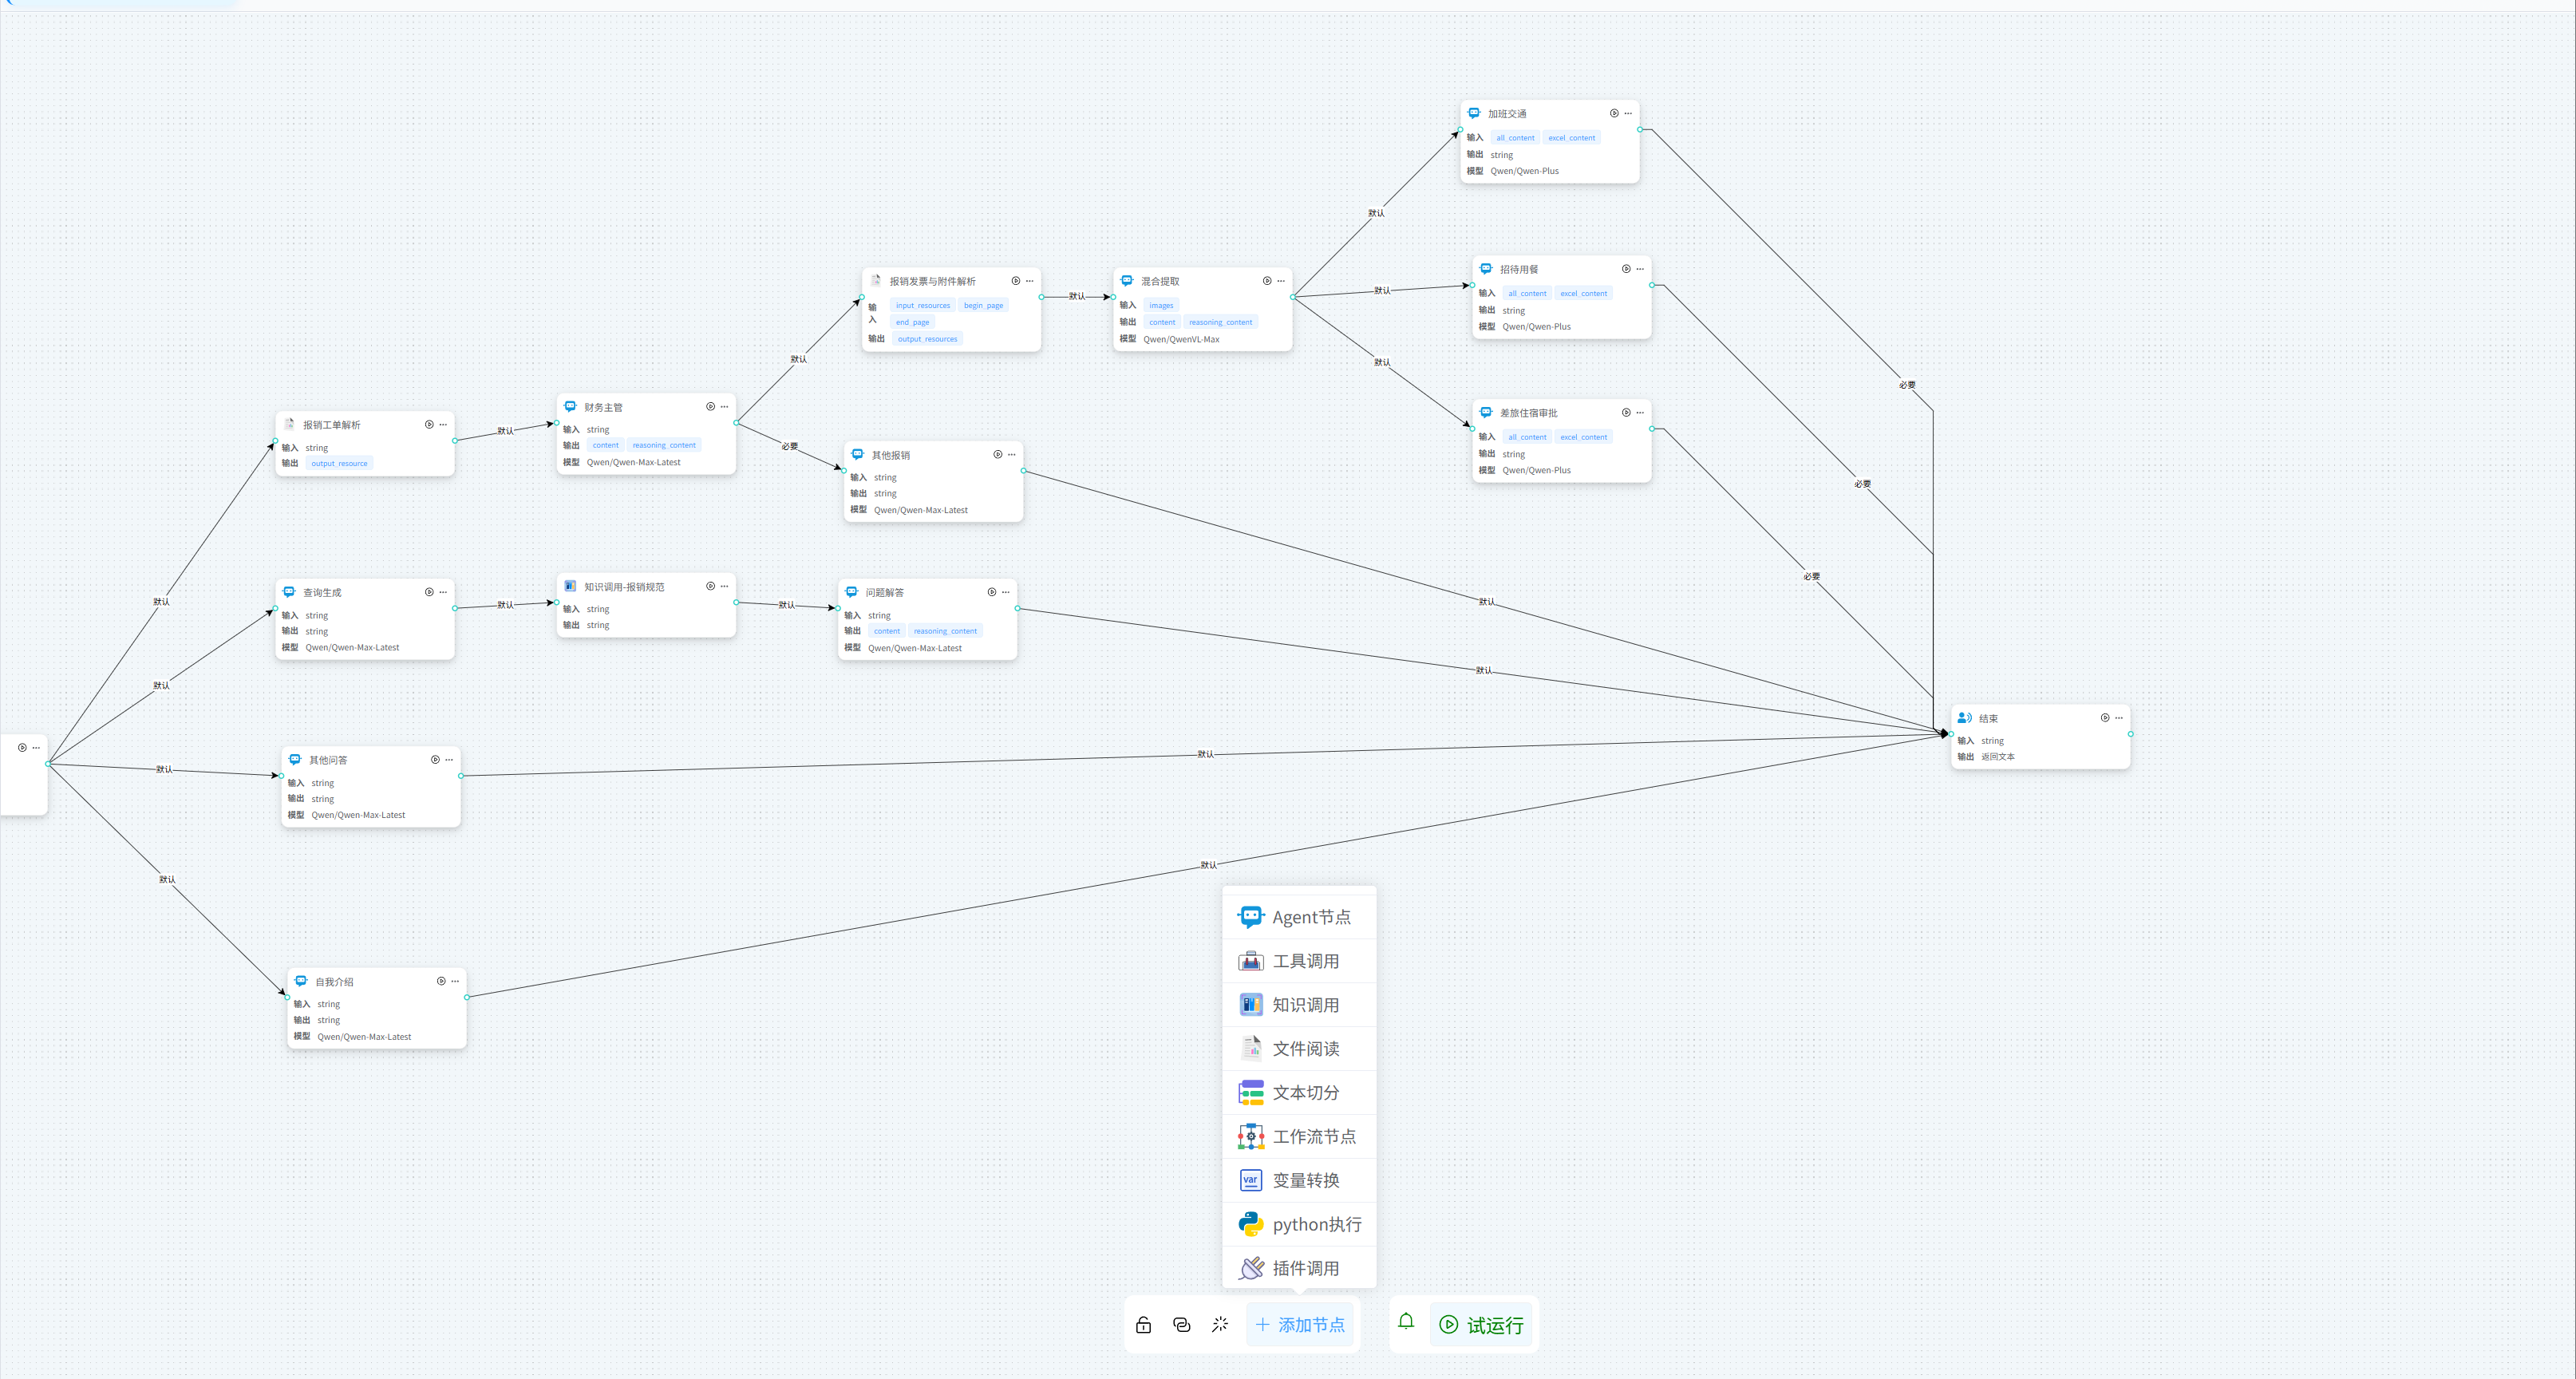Viewport: 2576px width, 1379px height.
Task: Add a 知识调用 node from menu
Action: [1299, 1005]
